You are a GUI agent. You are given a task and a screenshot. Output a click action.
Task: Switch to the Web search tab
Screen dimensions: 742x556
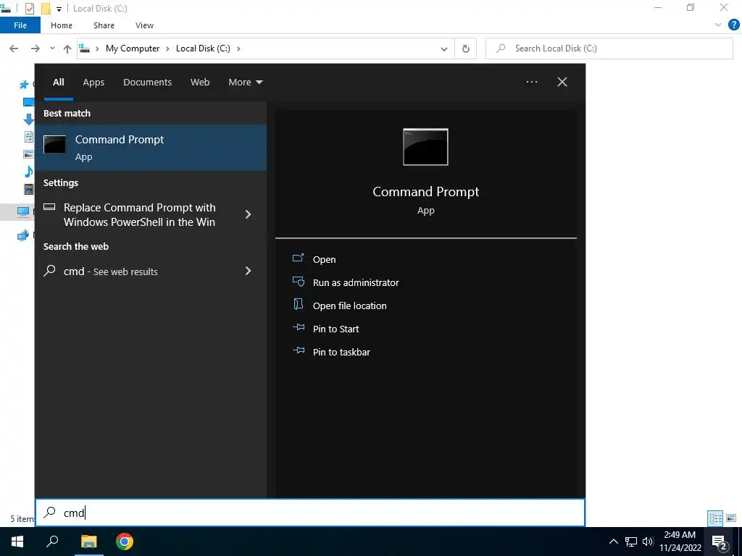point(200,83)
